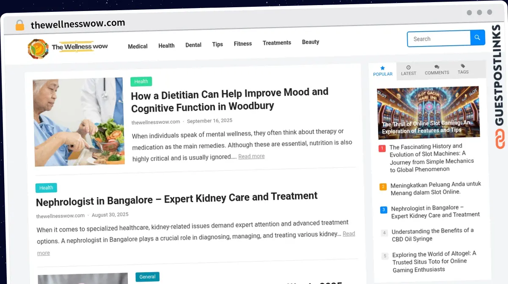The height and width of the screenshot is (284, 508).
Task: Switch to the Latest tab
Action: [409, 70]
